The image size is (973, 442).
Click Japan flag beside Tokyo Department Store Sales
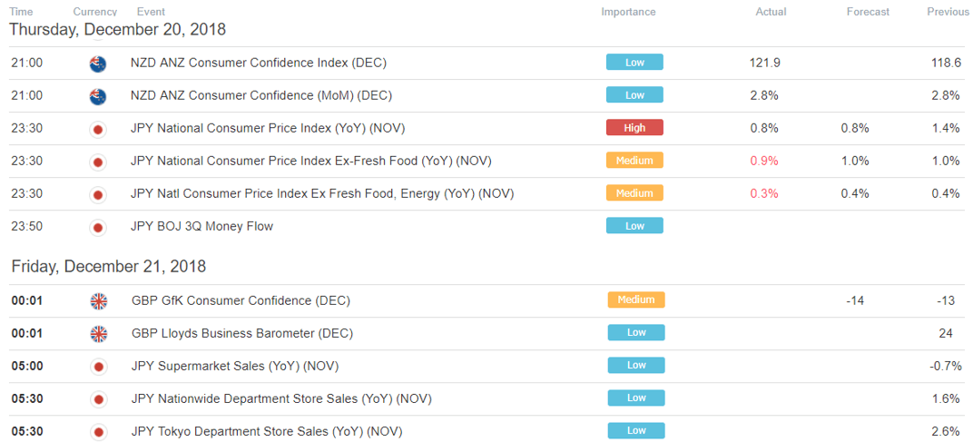point(99,431)
